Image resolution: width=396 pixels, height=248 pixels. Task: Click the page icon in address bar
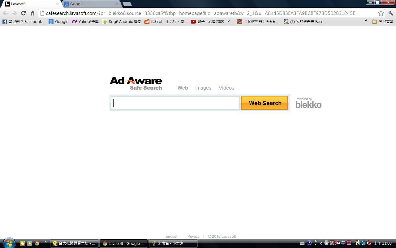(x=42, y=13)
